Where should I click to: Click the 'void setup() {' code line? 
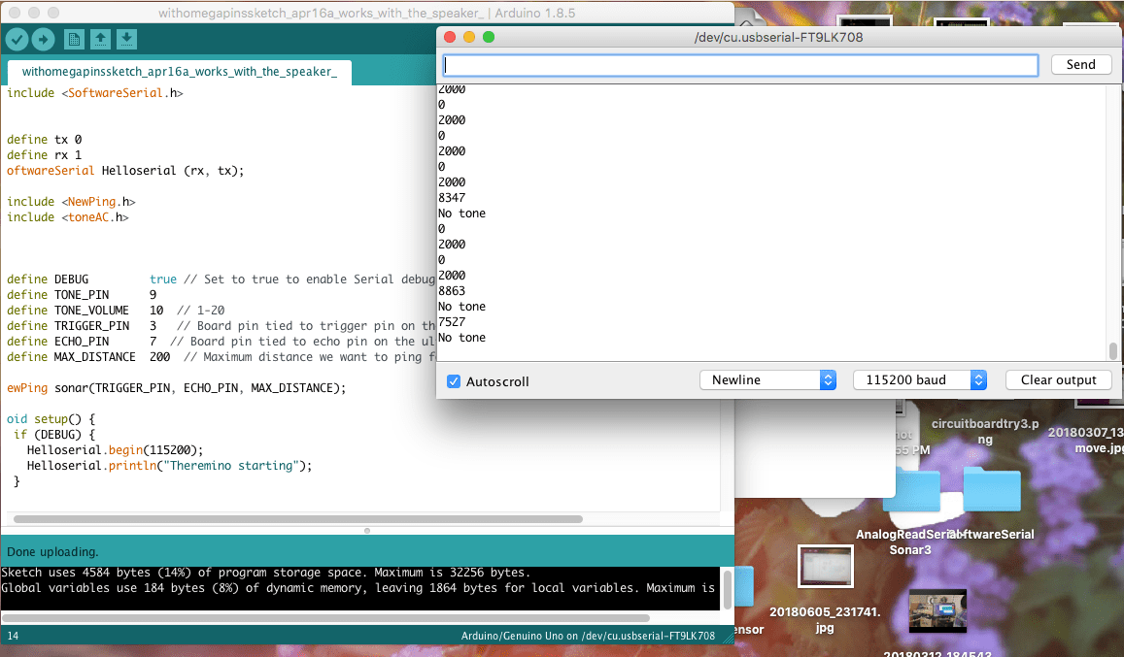pyautogui.click(x=51, y=419)
